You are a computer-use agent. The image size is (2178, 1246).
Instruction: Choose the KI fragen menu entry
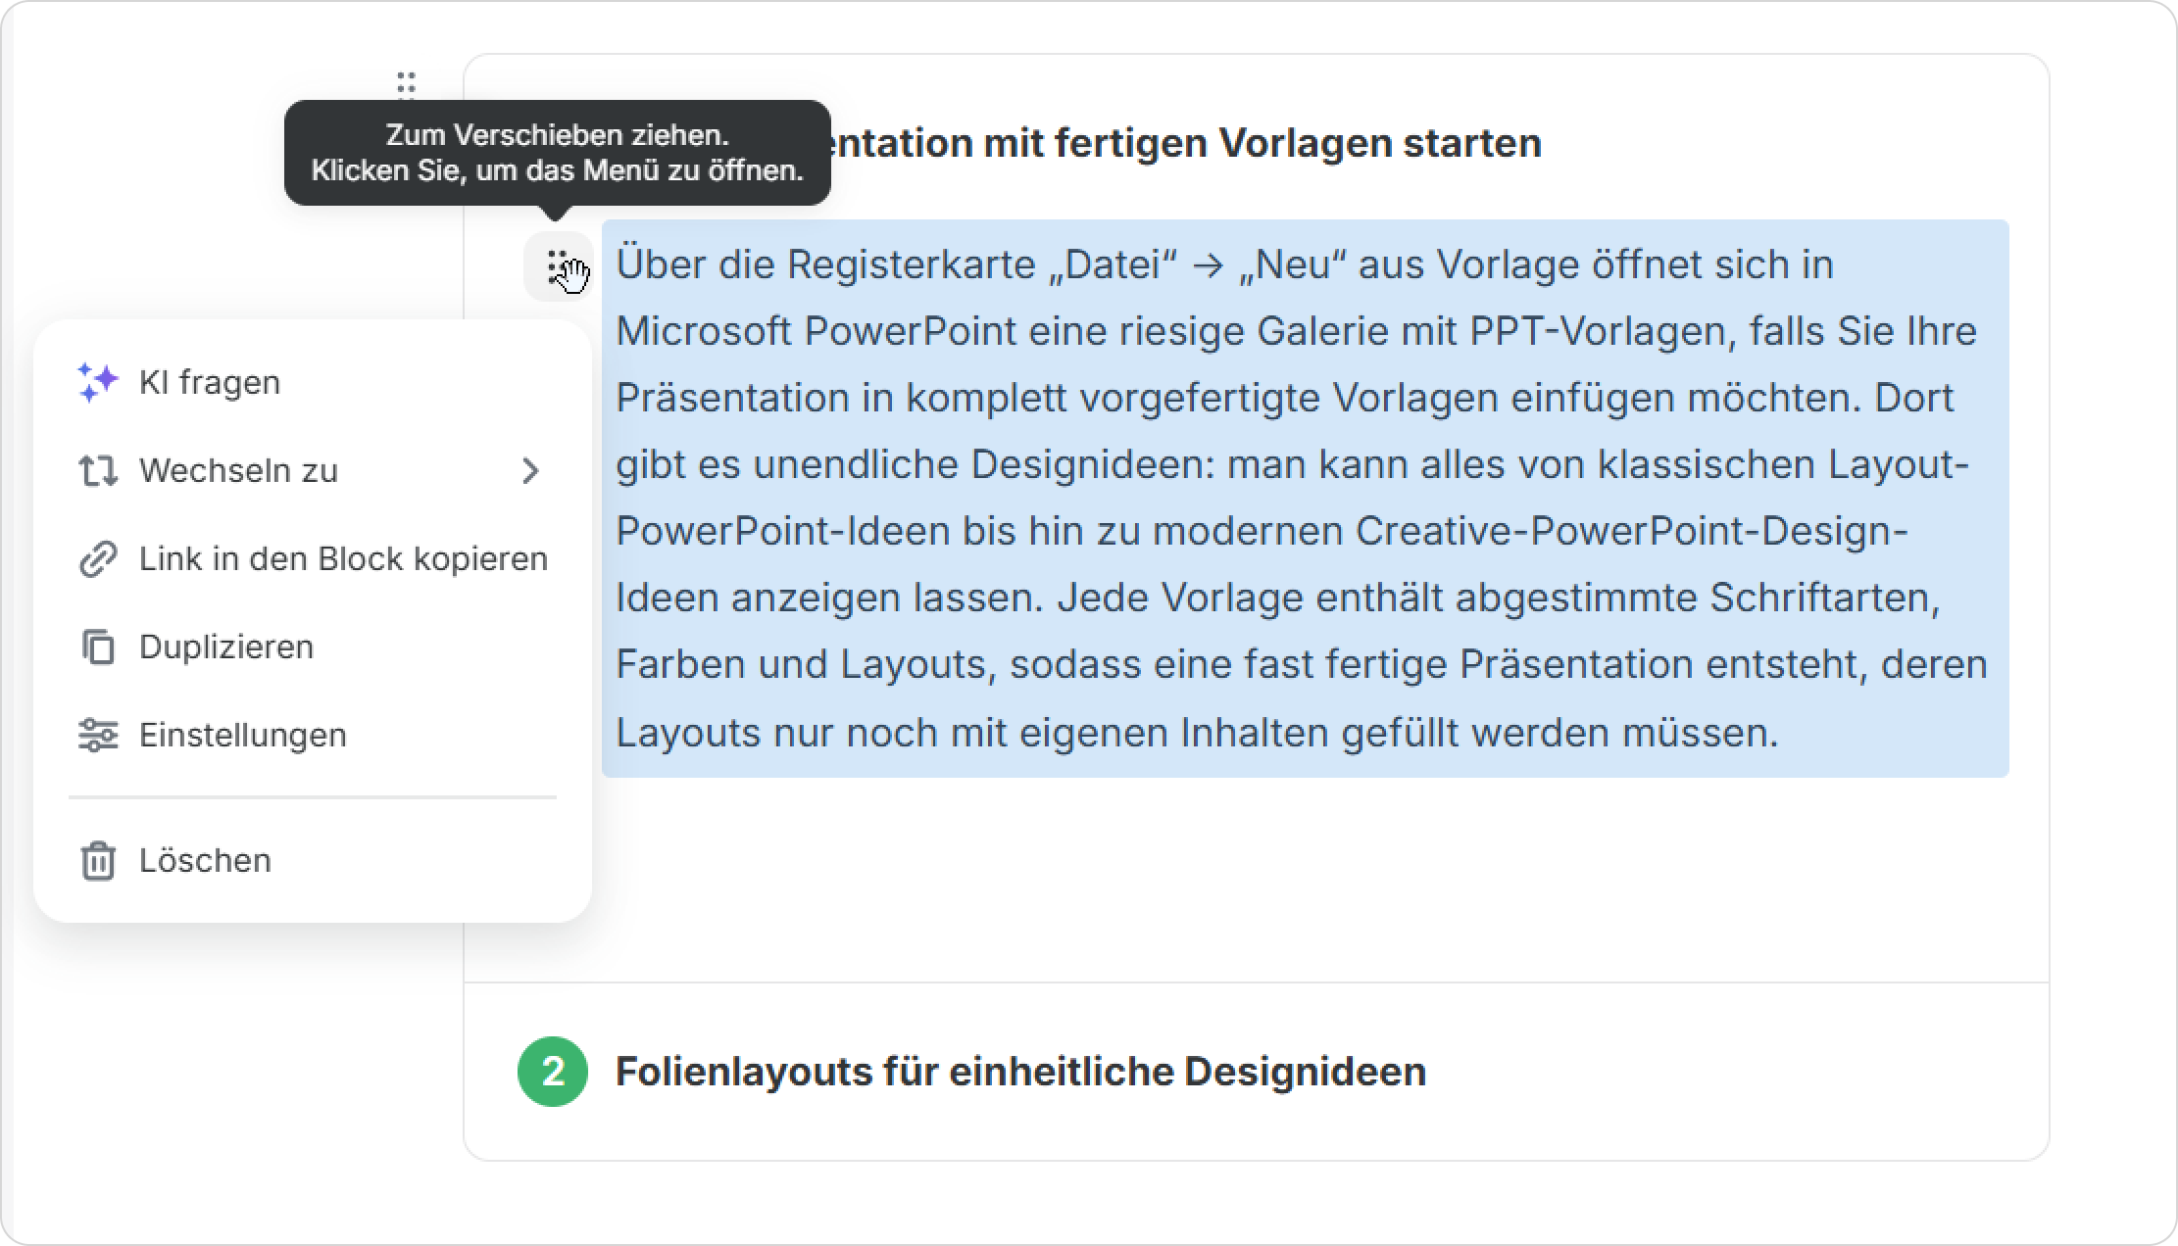(210, 382)
